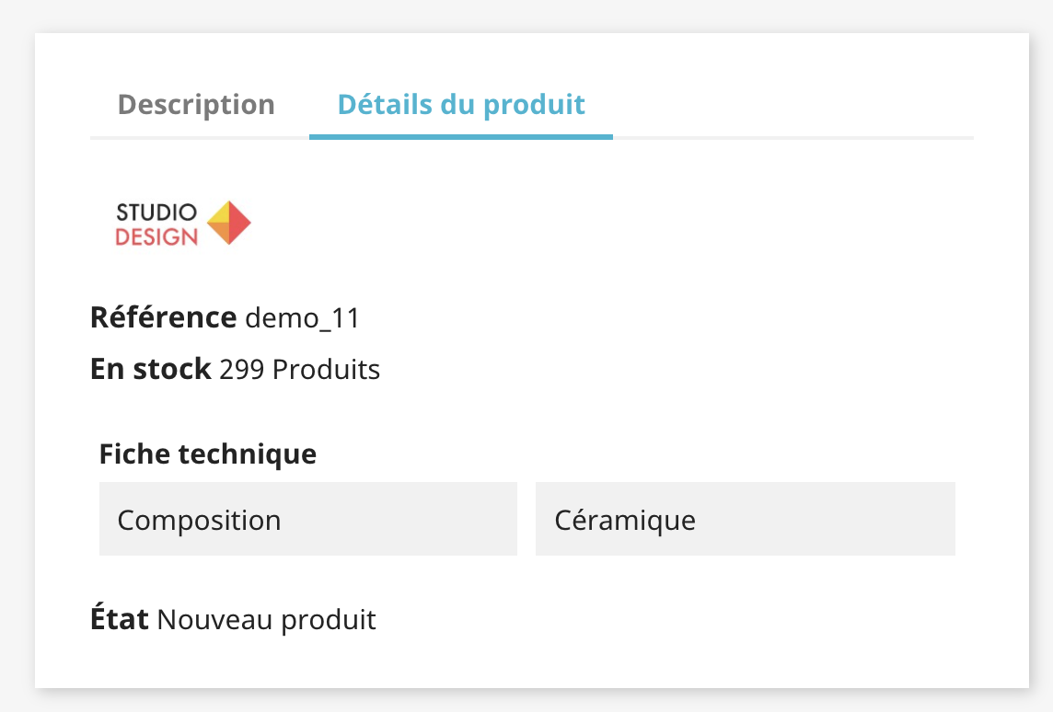Click the Référence label

[x=163, y=318]
